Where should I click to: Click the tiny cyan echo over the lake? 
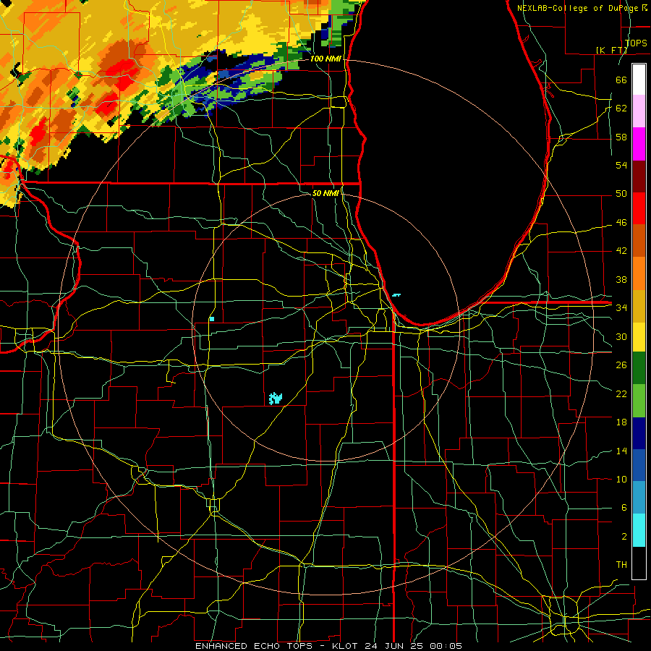(396, 295)
